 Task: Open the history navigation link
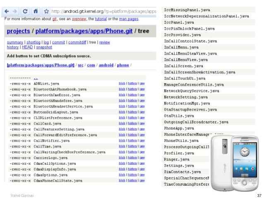[x=13, y=47]
